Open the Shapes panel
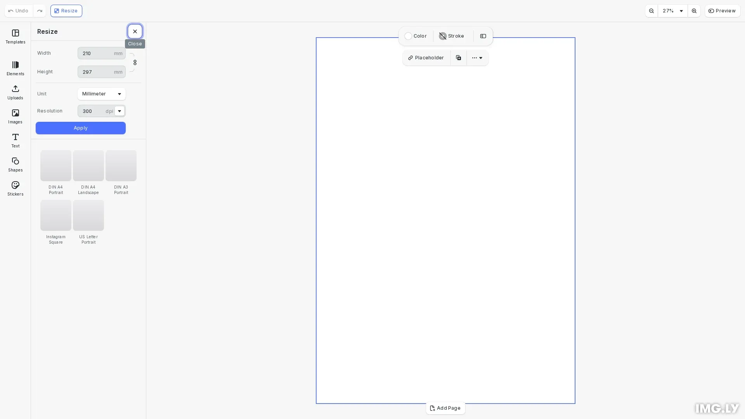Viewport: 745px width, 419px height. click(x=15, y=164)
